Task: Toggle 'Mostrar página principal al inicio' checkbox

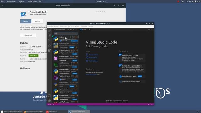Action: [106, 101]
